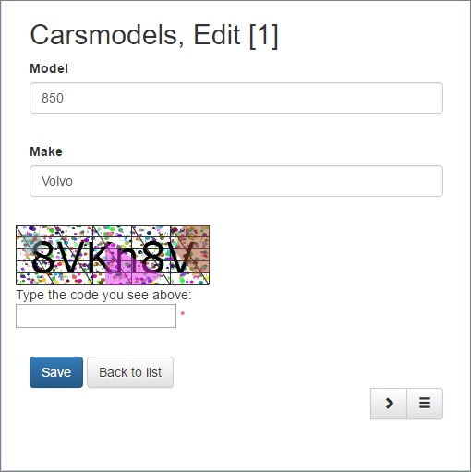Focus the Model field containing 850
471x472 pixels.
click(x=236, y=98)
